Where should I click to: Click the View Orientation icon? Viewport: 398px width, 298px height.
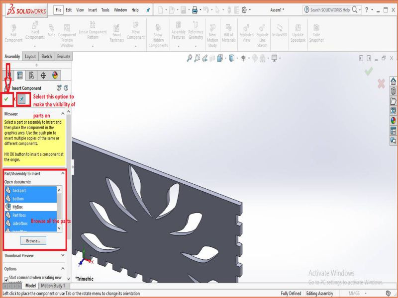[220, 58]
